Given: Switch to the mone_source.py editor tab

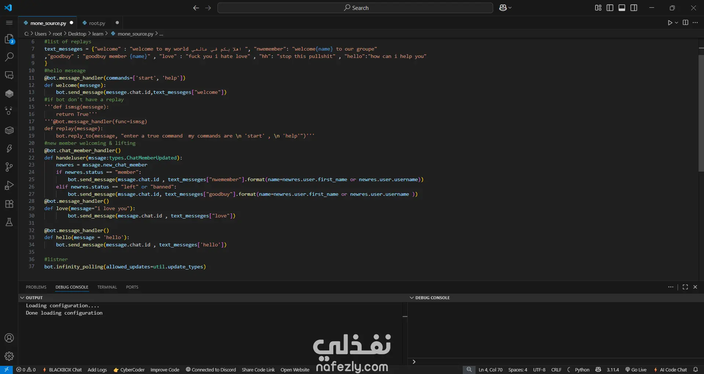Looking at the screenshot, I should [48, 23].
